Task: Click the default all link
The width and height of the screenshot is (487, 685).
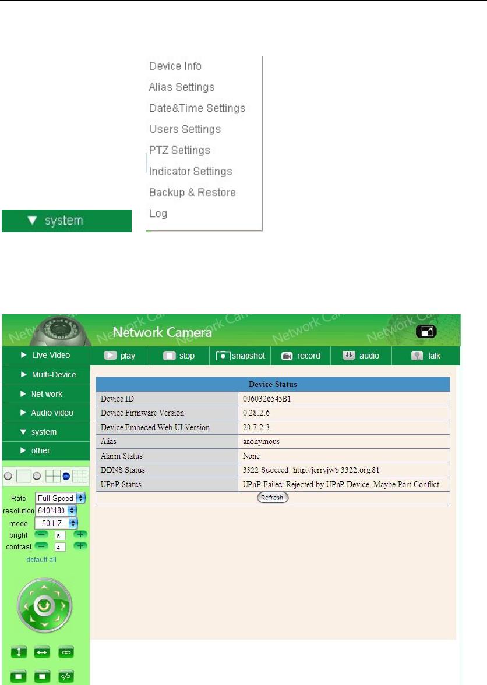Action: 41,560
